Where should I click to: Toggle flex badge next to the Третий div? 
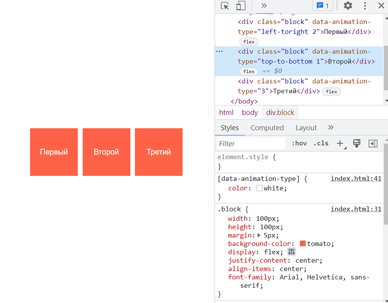pyautogui.click(x=331, y=92)
